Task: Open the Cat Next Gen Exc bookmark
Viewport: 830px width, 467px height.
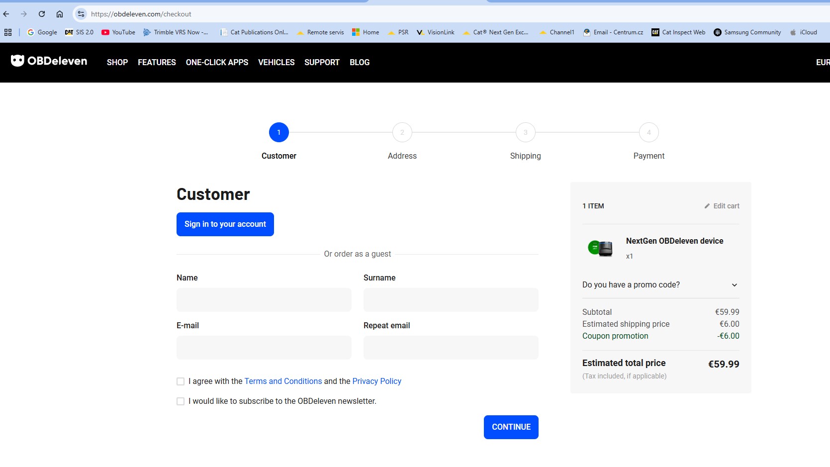Action: pos(495,32)
